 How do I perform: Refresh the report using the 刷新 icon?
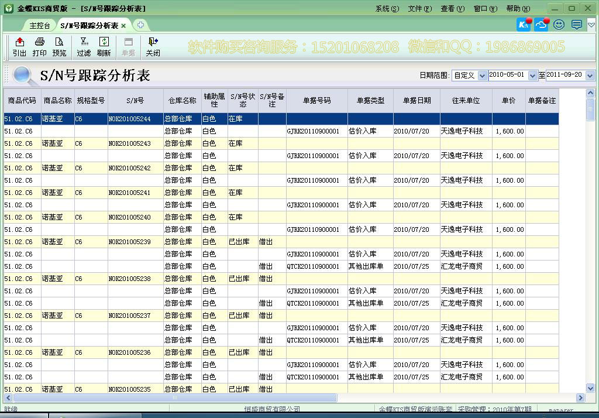tap(104, 47)
